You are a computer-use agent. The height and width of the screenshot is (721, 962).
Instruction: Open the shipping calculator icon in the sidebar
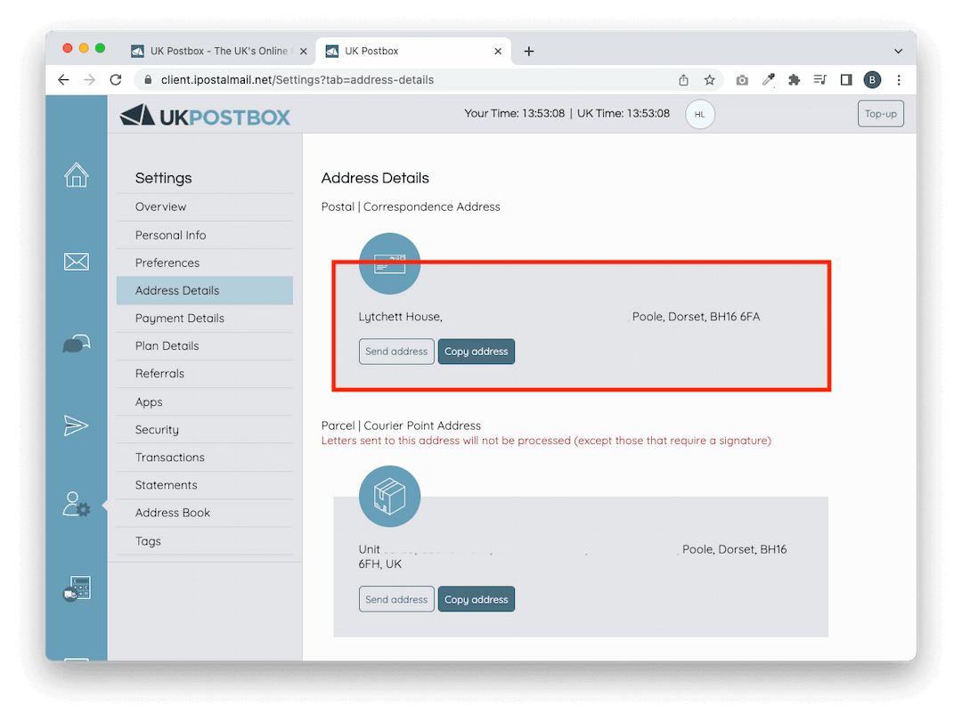77,588
